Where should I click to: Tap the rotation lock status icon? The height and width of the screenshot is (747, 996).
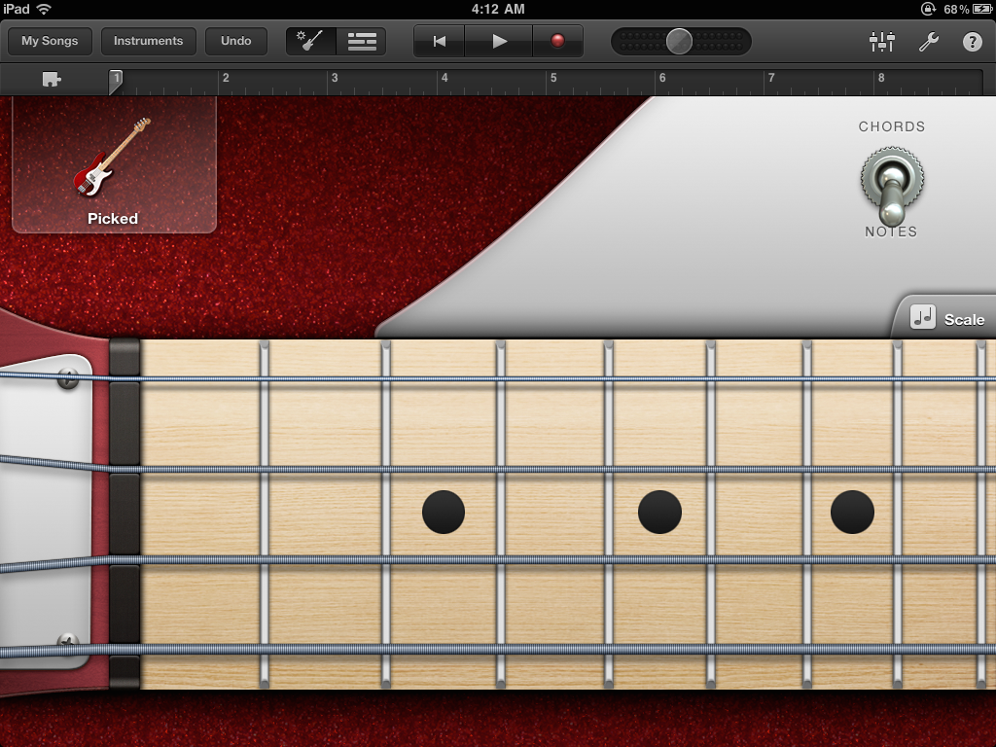tap(928, 9)
